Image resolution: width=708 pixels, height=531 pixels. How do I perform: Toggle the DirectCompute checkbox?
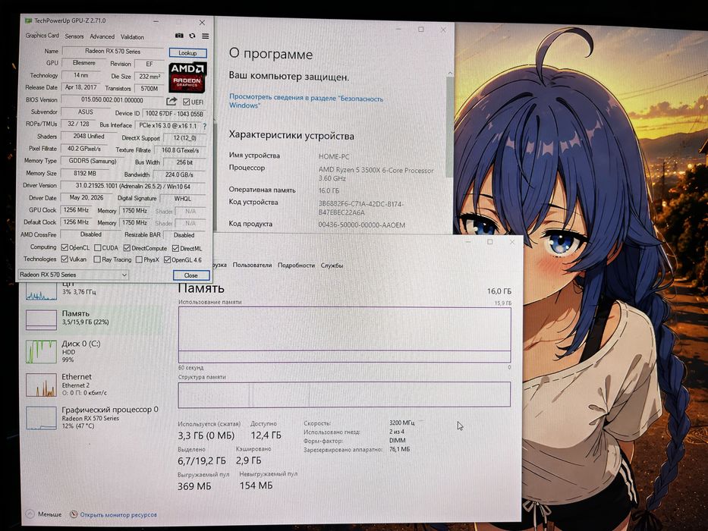click(x=127, y=248)
